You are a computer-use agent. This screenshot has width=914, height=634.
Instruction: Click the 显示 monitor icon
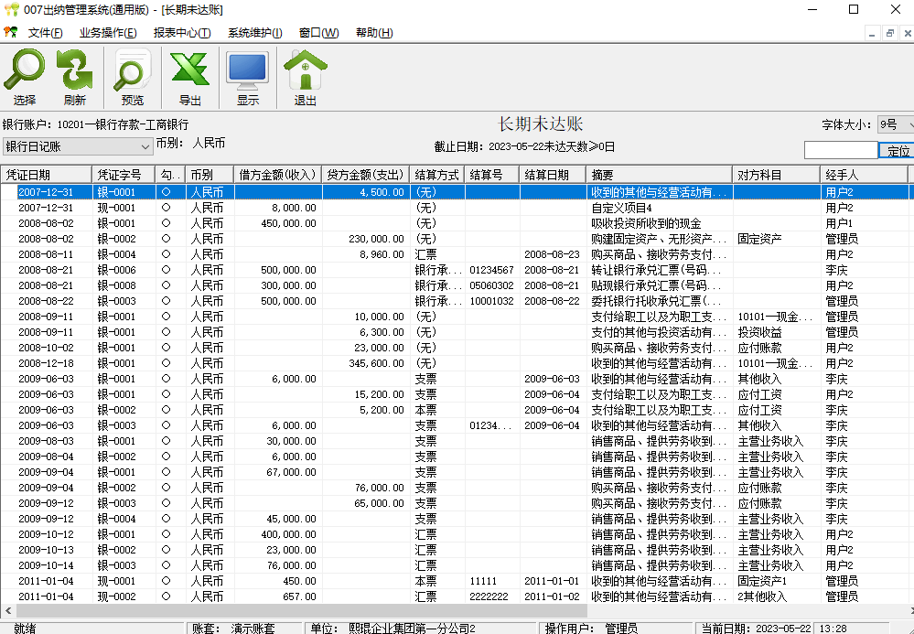click(247, 78)
